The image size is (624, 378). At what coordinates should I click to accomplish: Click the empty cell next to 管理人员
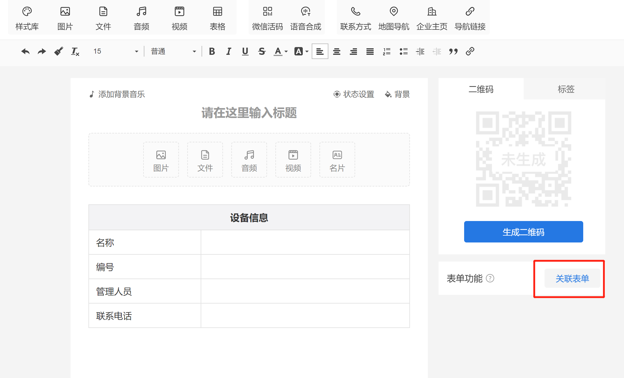(x=305, y=291)
